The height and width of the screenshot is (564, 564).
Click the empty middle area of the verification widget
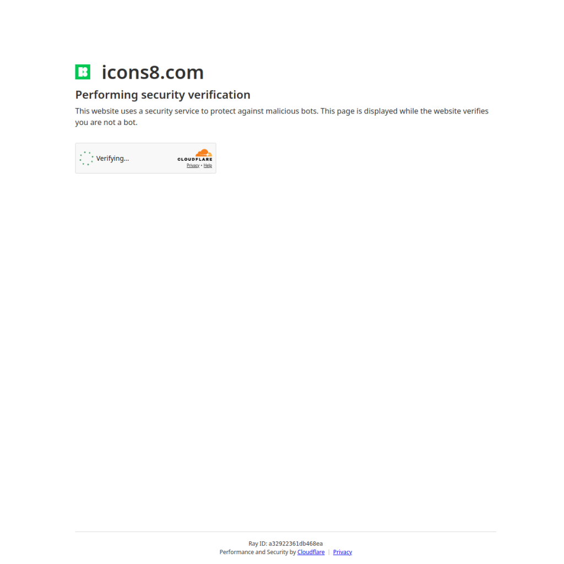153,158
